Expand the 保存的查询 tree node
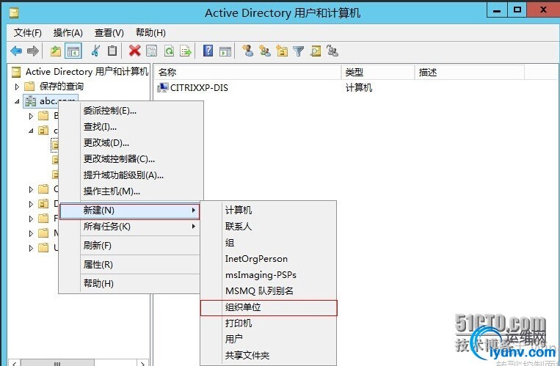 click(17, 87)
